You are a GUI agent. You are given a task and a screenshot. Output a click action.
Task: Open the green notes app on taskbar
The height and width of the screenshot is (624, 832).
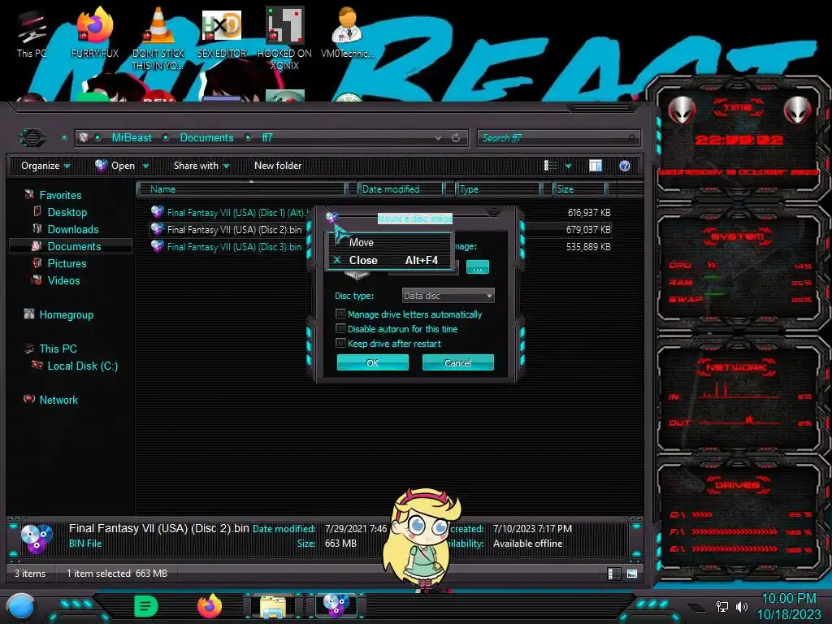click(145, 606)
